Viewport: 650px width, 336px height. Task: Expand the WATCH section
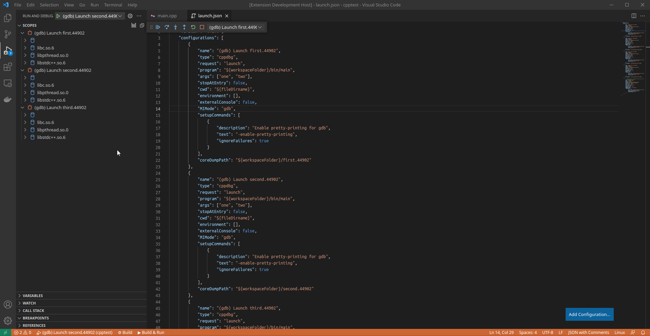tap(81, 303)
